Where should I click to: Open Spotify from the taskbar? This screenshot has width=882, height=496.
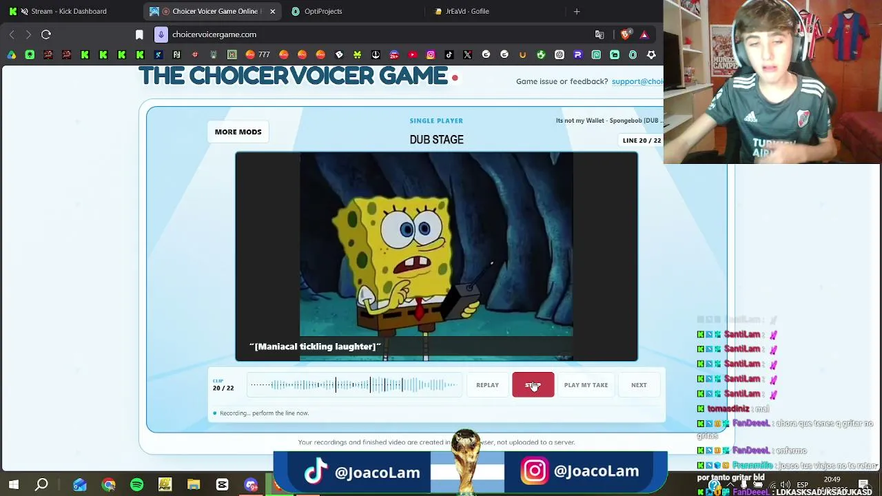pyautogui.click(x=136, y=485)
